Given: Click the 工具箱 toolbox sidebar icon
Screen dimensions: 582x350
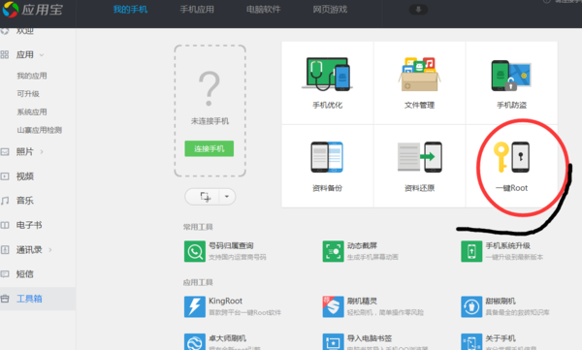Looking at the screenshot, I should click(5, 299).
